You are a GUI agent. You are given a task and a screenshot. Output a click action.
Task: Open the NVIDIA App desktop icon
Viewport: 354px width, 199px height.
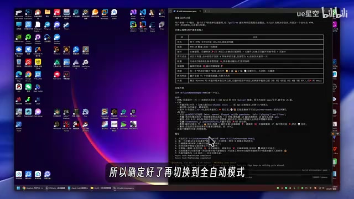click(19, 38)
